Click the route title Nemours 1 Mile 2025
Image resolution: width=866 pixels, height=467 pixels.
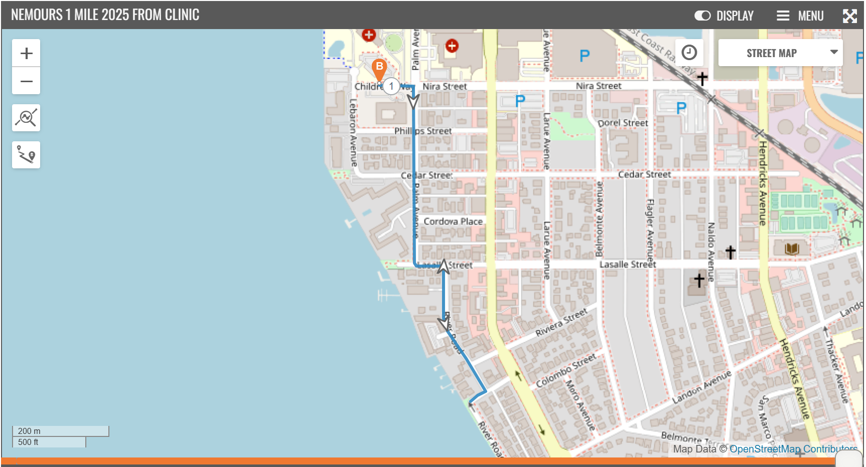[x=105, y=15]
